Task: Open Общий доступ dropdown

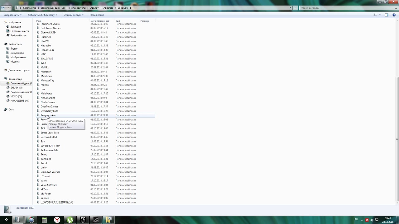Action: 73,15
